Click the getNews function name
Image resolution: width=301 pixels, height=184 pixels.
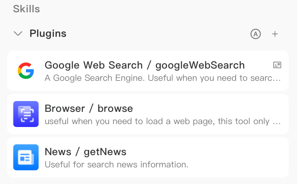pos(105,152)
